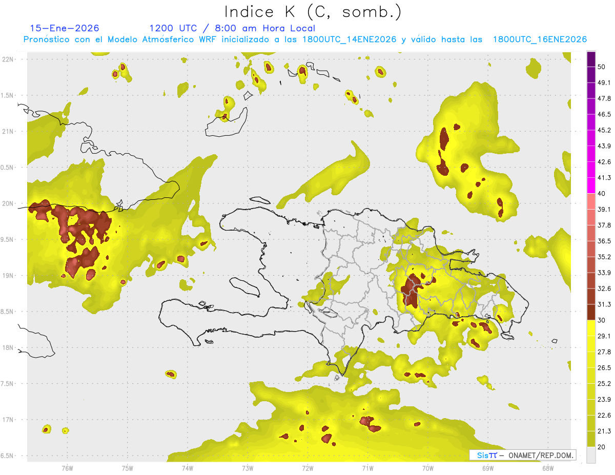Click the '20N' latitude label

(8, 203)
